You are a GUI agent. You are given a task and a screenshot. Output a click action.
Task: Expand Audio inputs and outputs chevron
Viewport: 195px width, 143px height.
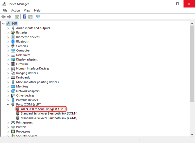pos(8,28)
